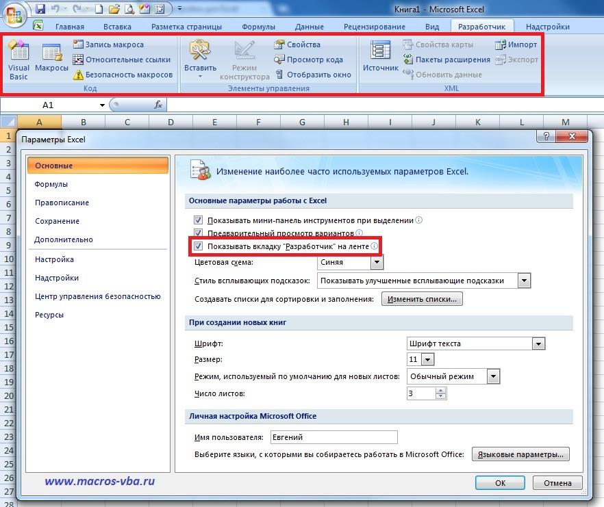Click the info icon beside the mini-toolbar option
The height and width of the screenshot is (507, 604).
pyautogui.click(x=418, y=220)
